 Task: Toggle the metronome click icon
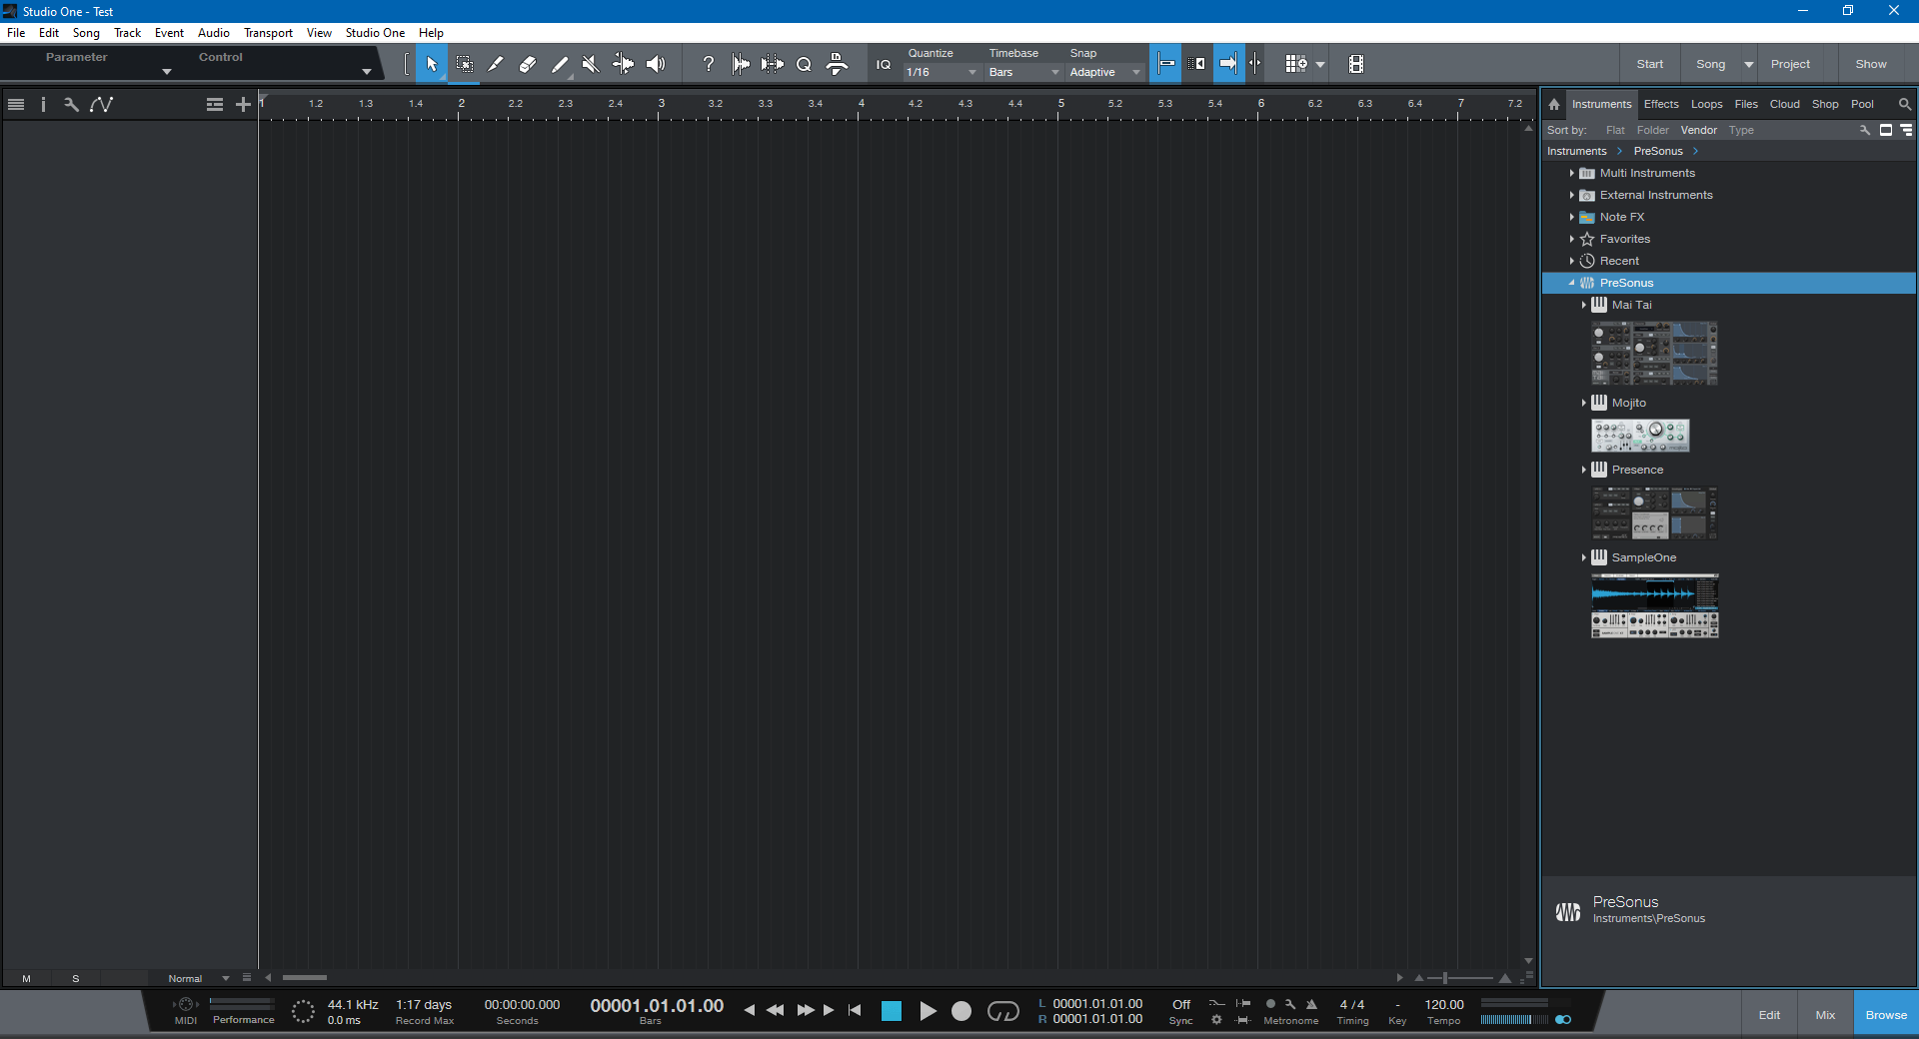(1311, 1004)
